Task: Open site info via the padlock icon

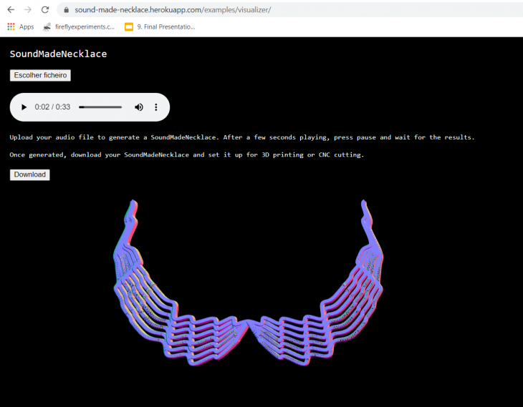Action: (x=67, y=10)
